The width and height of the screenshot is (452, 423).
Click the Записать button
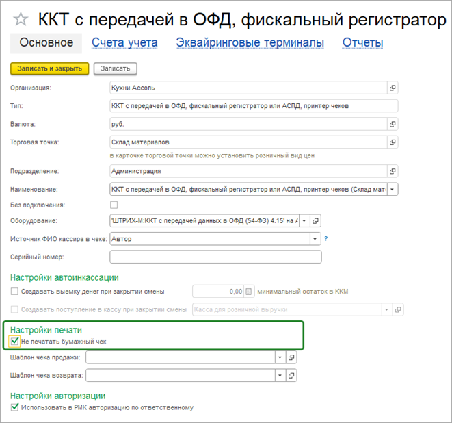coord(116,68)
